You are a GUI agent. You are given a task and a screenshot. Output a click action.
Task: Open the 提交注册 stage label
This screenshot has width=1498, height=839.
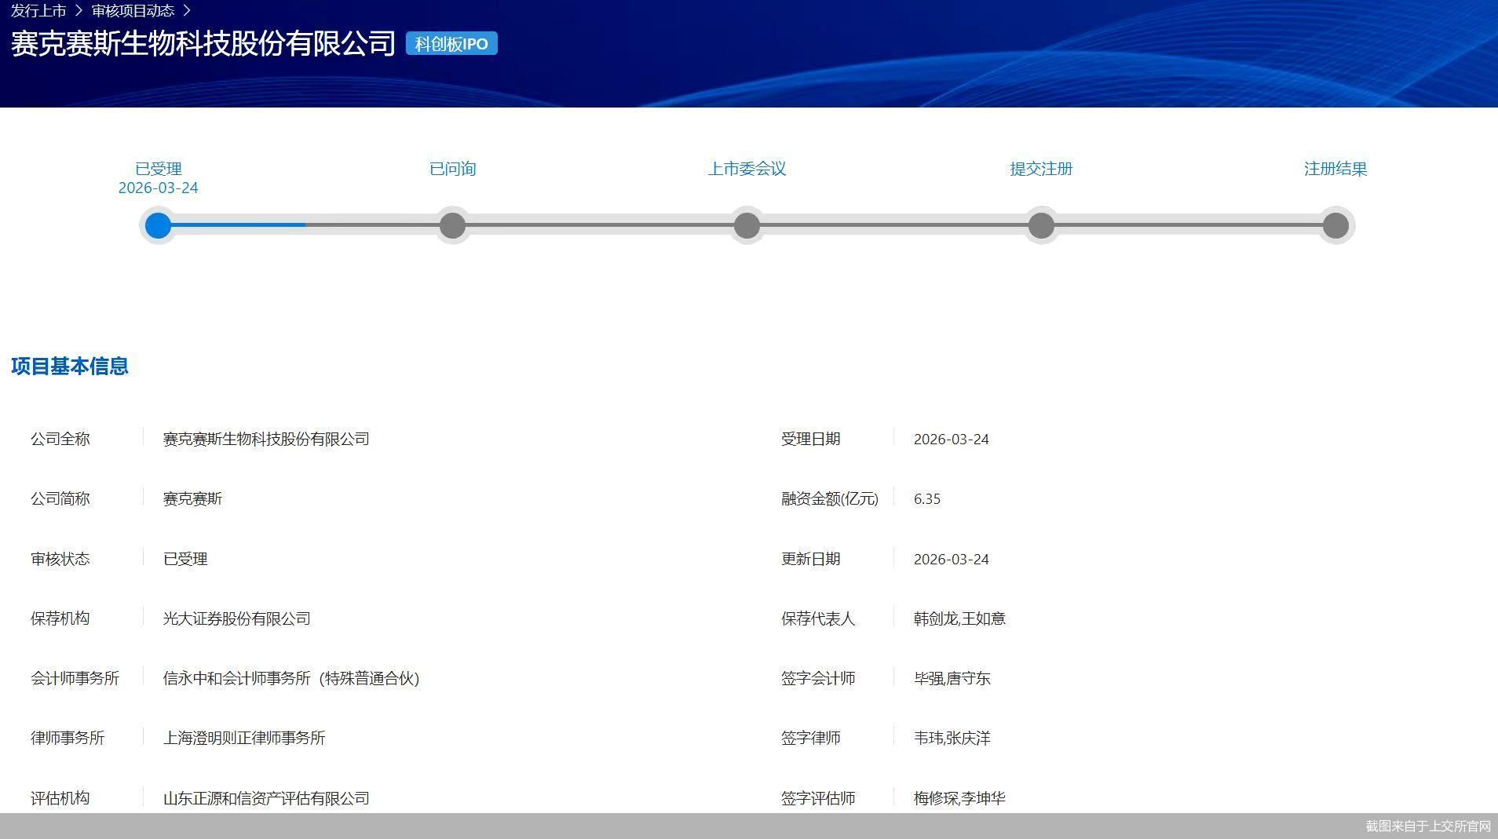1041,168
